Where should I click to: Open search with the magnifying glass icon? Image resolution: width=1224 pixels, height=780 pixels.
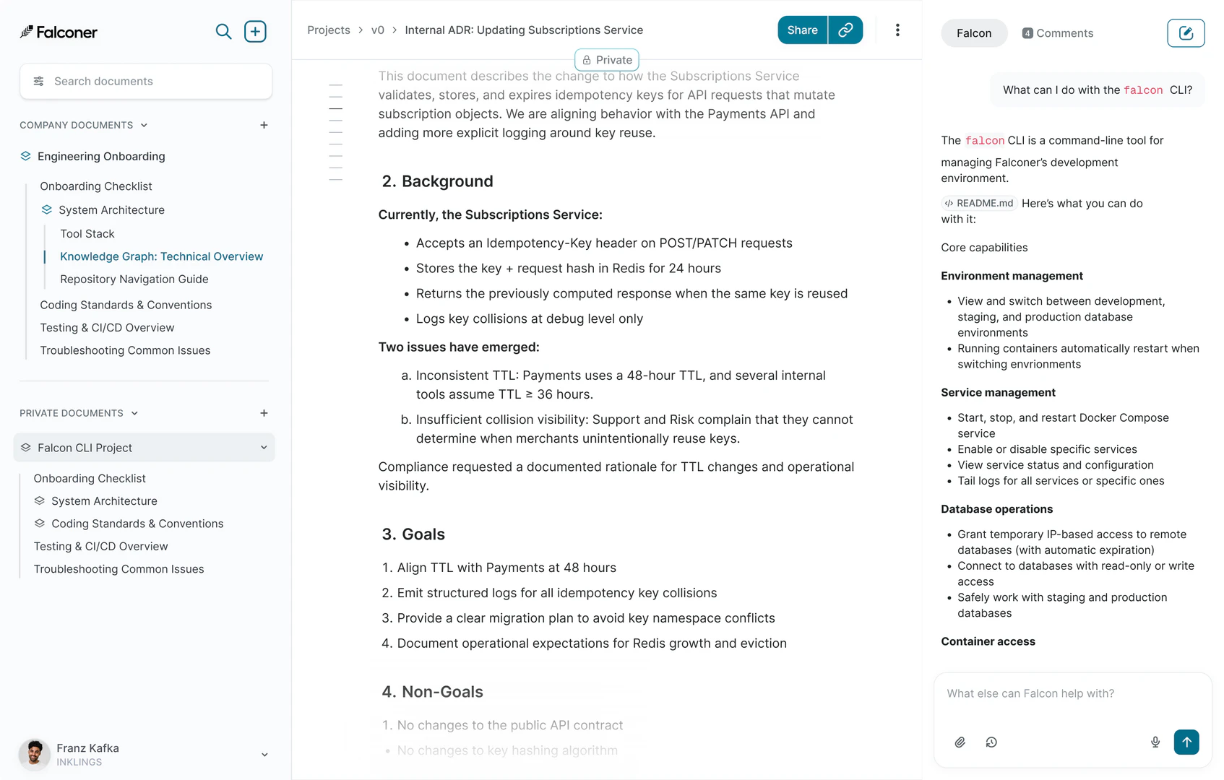pyautogui.click(x=223, y=31)
